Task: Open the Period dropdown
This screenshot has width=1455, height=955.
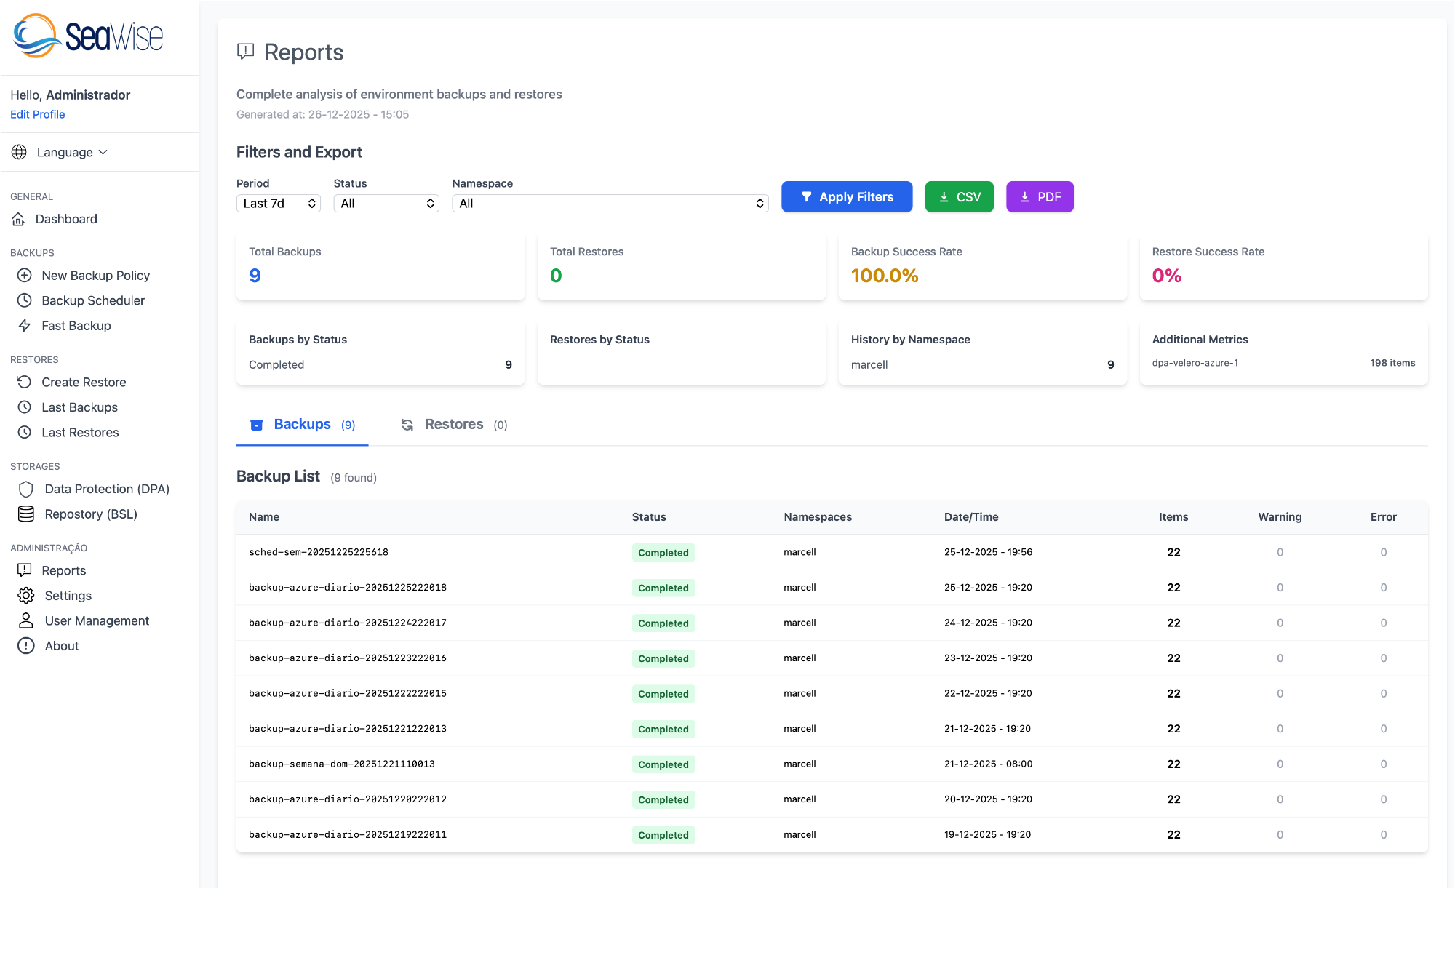Action: (x=278, y=203)
